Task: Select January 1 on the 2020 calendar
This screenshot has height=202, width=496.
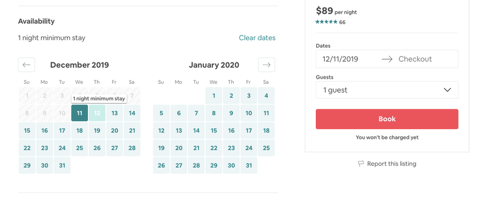Action: pyautogui.click(x=214, y=96)
